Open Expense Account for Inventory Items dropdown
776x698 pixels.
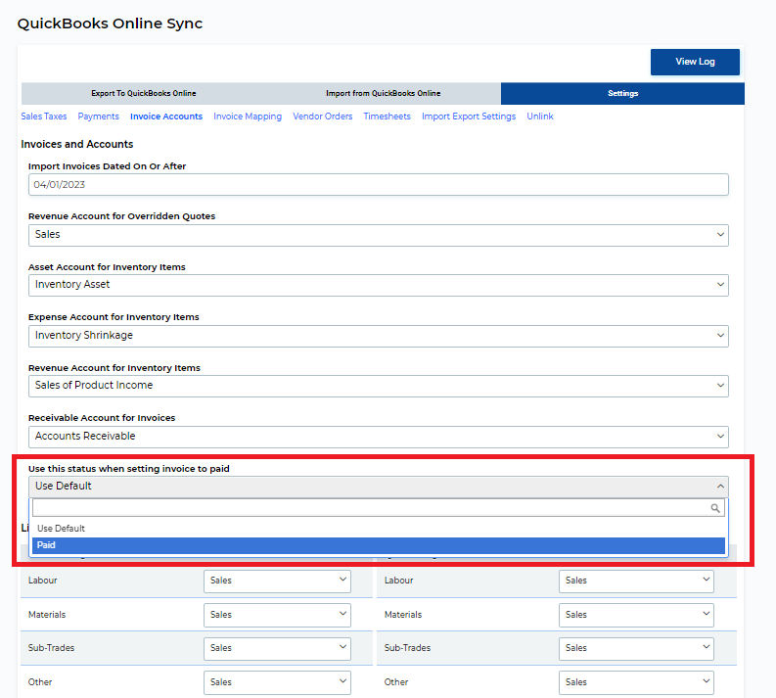[x=378, y=336]
